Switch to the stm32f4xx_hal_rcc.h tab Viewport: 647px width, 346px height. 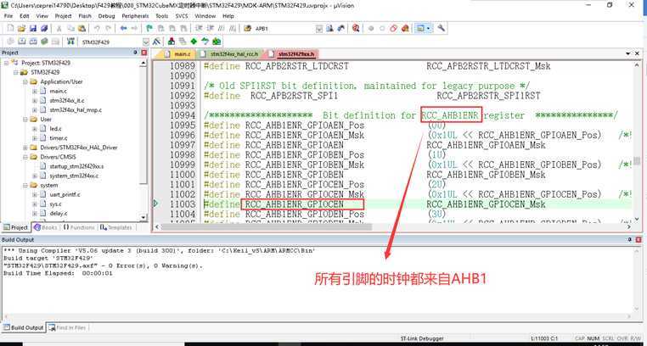[x=230, y=54]
